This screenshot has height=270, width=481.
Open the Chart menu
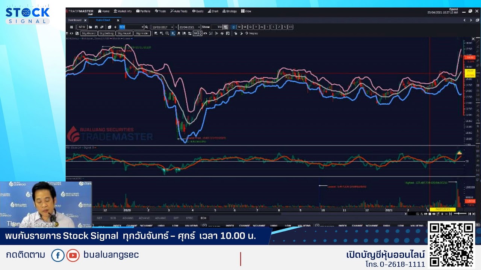pos(213,11)
